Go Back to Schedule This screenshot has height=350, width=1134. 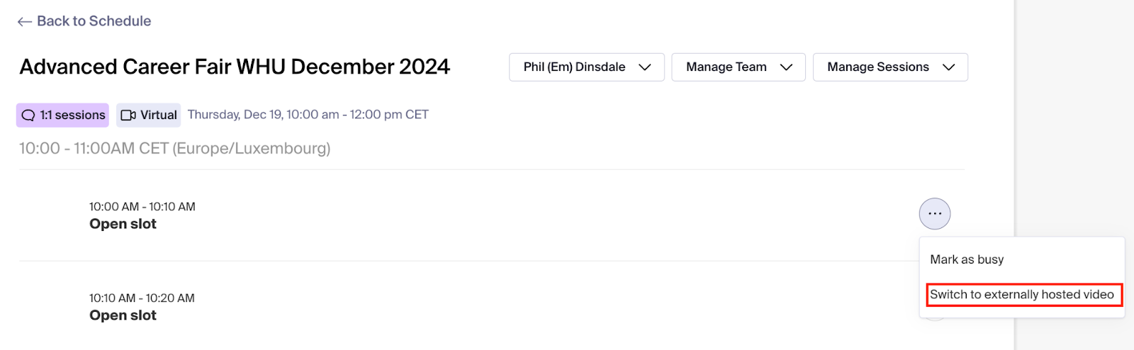coord(84,21)
